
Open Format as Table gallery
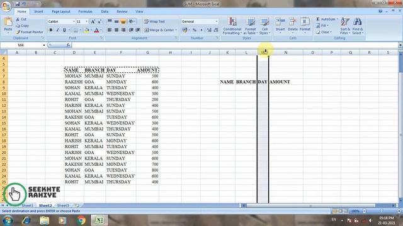click(x=251, y=26)
